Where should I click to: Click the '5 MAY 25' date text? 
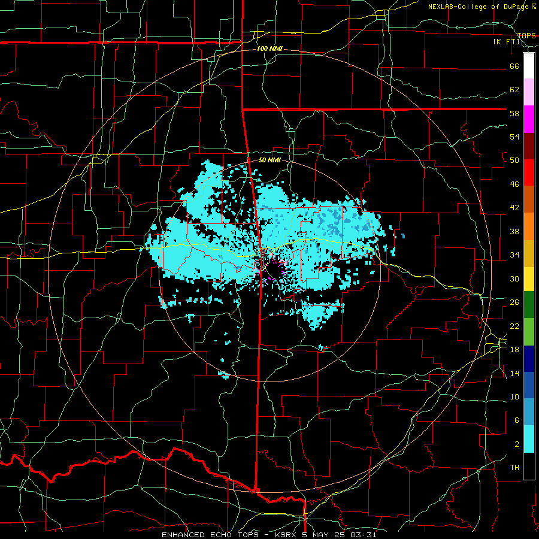[325, 535]
